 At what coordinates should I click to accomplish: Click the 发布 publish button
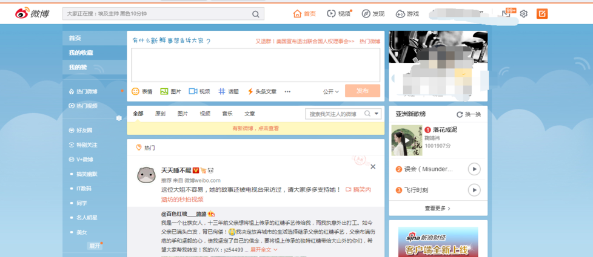pyautogui.click(x=363, y=91)
